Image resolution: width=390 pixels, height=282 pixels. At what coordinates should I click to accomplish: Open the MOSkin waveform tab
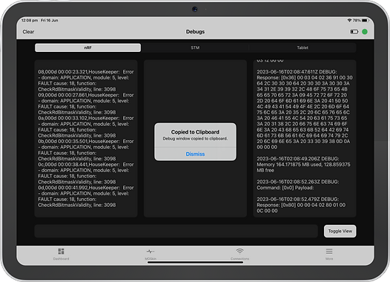151,254
